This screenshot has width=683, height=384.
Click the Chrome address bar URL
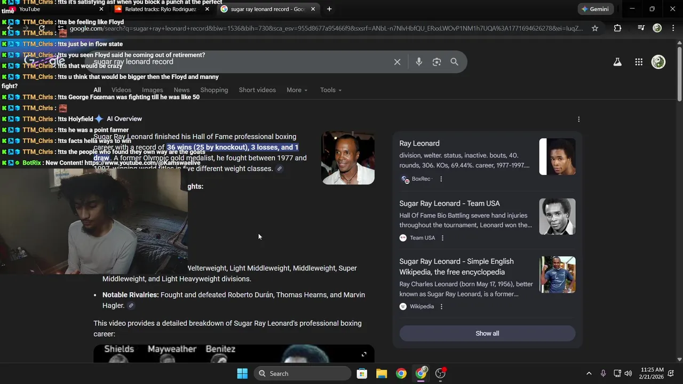coord(325,28)
